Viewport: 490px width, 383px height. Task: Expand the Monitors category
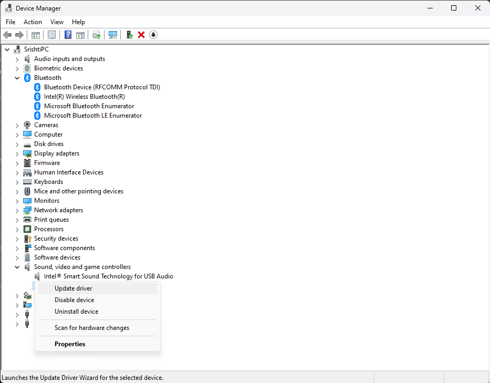click(17, 201)
